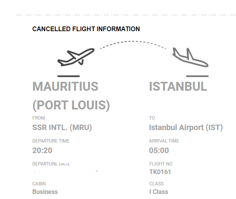
Task: Click the Cancelled Flight Information heading
Action: click(86, 29)
